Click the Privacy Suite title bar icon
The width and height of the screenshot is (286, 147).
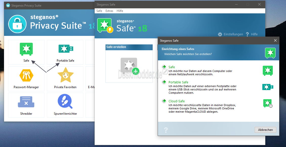click(x=8, y=6)
